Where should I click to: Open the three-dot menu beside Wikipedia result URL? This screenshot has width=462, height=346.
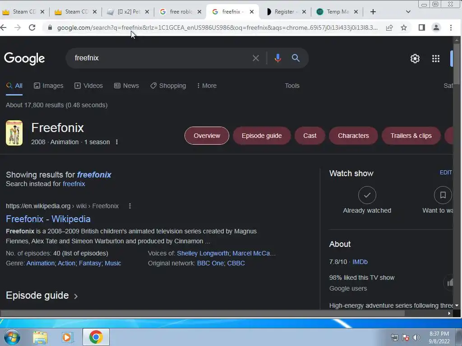coord(130,206)
